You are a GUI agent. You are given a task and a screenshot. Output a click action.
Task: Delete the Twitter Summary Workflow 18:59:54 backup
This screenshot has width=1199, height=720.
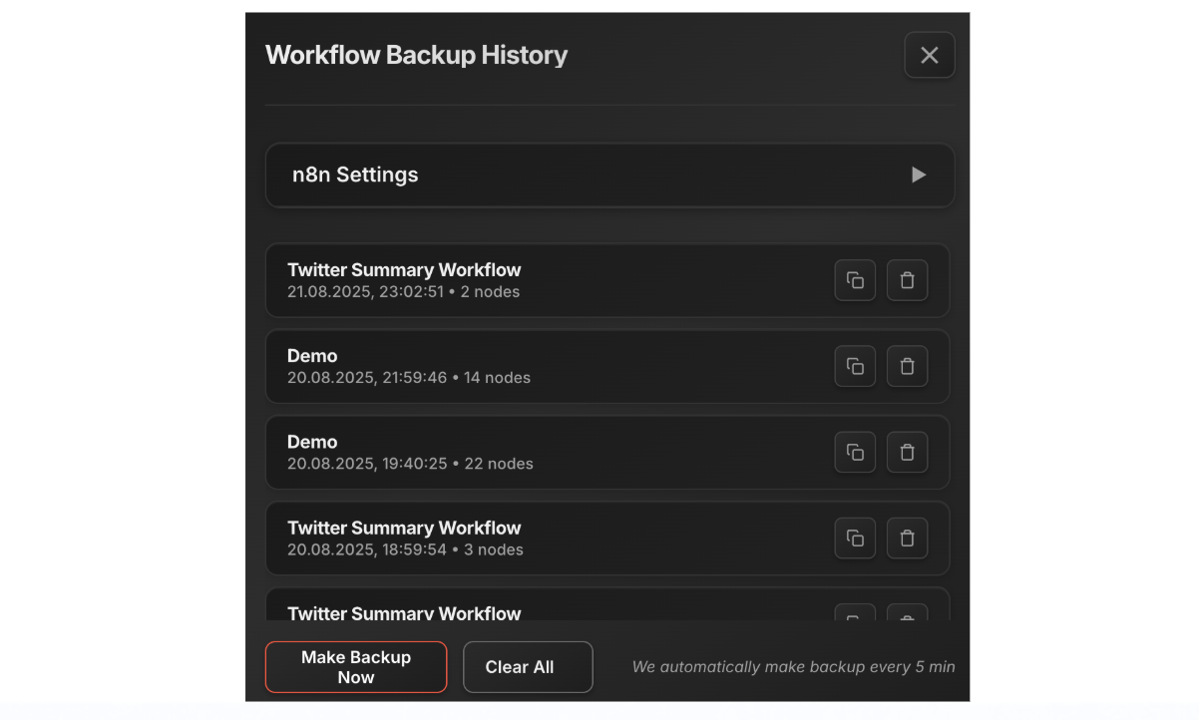click(x=907, y=538)
